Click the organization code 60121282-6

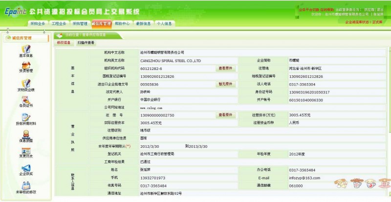point(151,68)
